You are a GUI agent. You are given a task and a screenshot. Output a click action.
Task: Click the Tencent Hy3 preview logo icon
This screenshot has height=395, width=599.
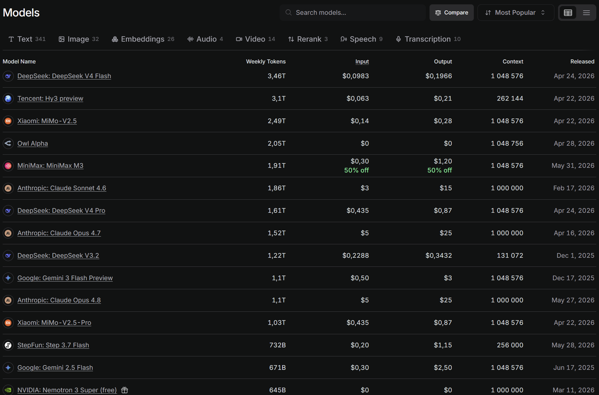pos(8,99)
